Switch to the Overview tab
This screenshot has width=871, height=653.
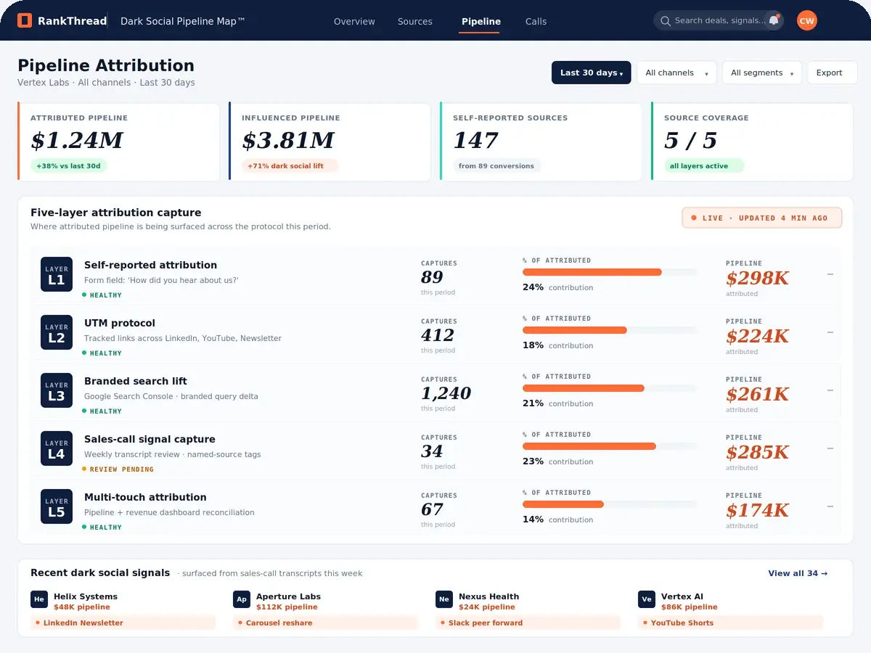coord(354,21)
